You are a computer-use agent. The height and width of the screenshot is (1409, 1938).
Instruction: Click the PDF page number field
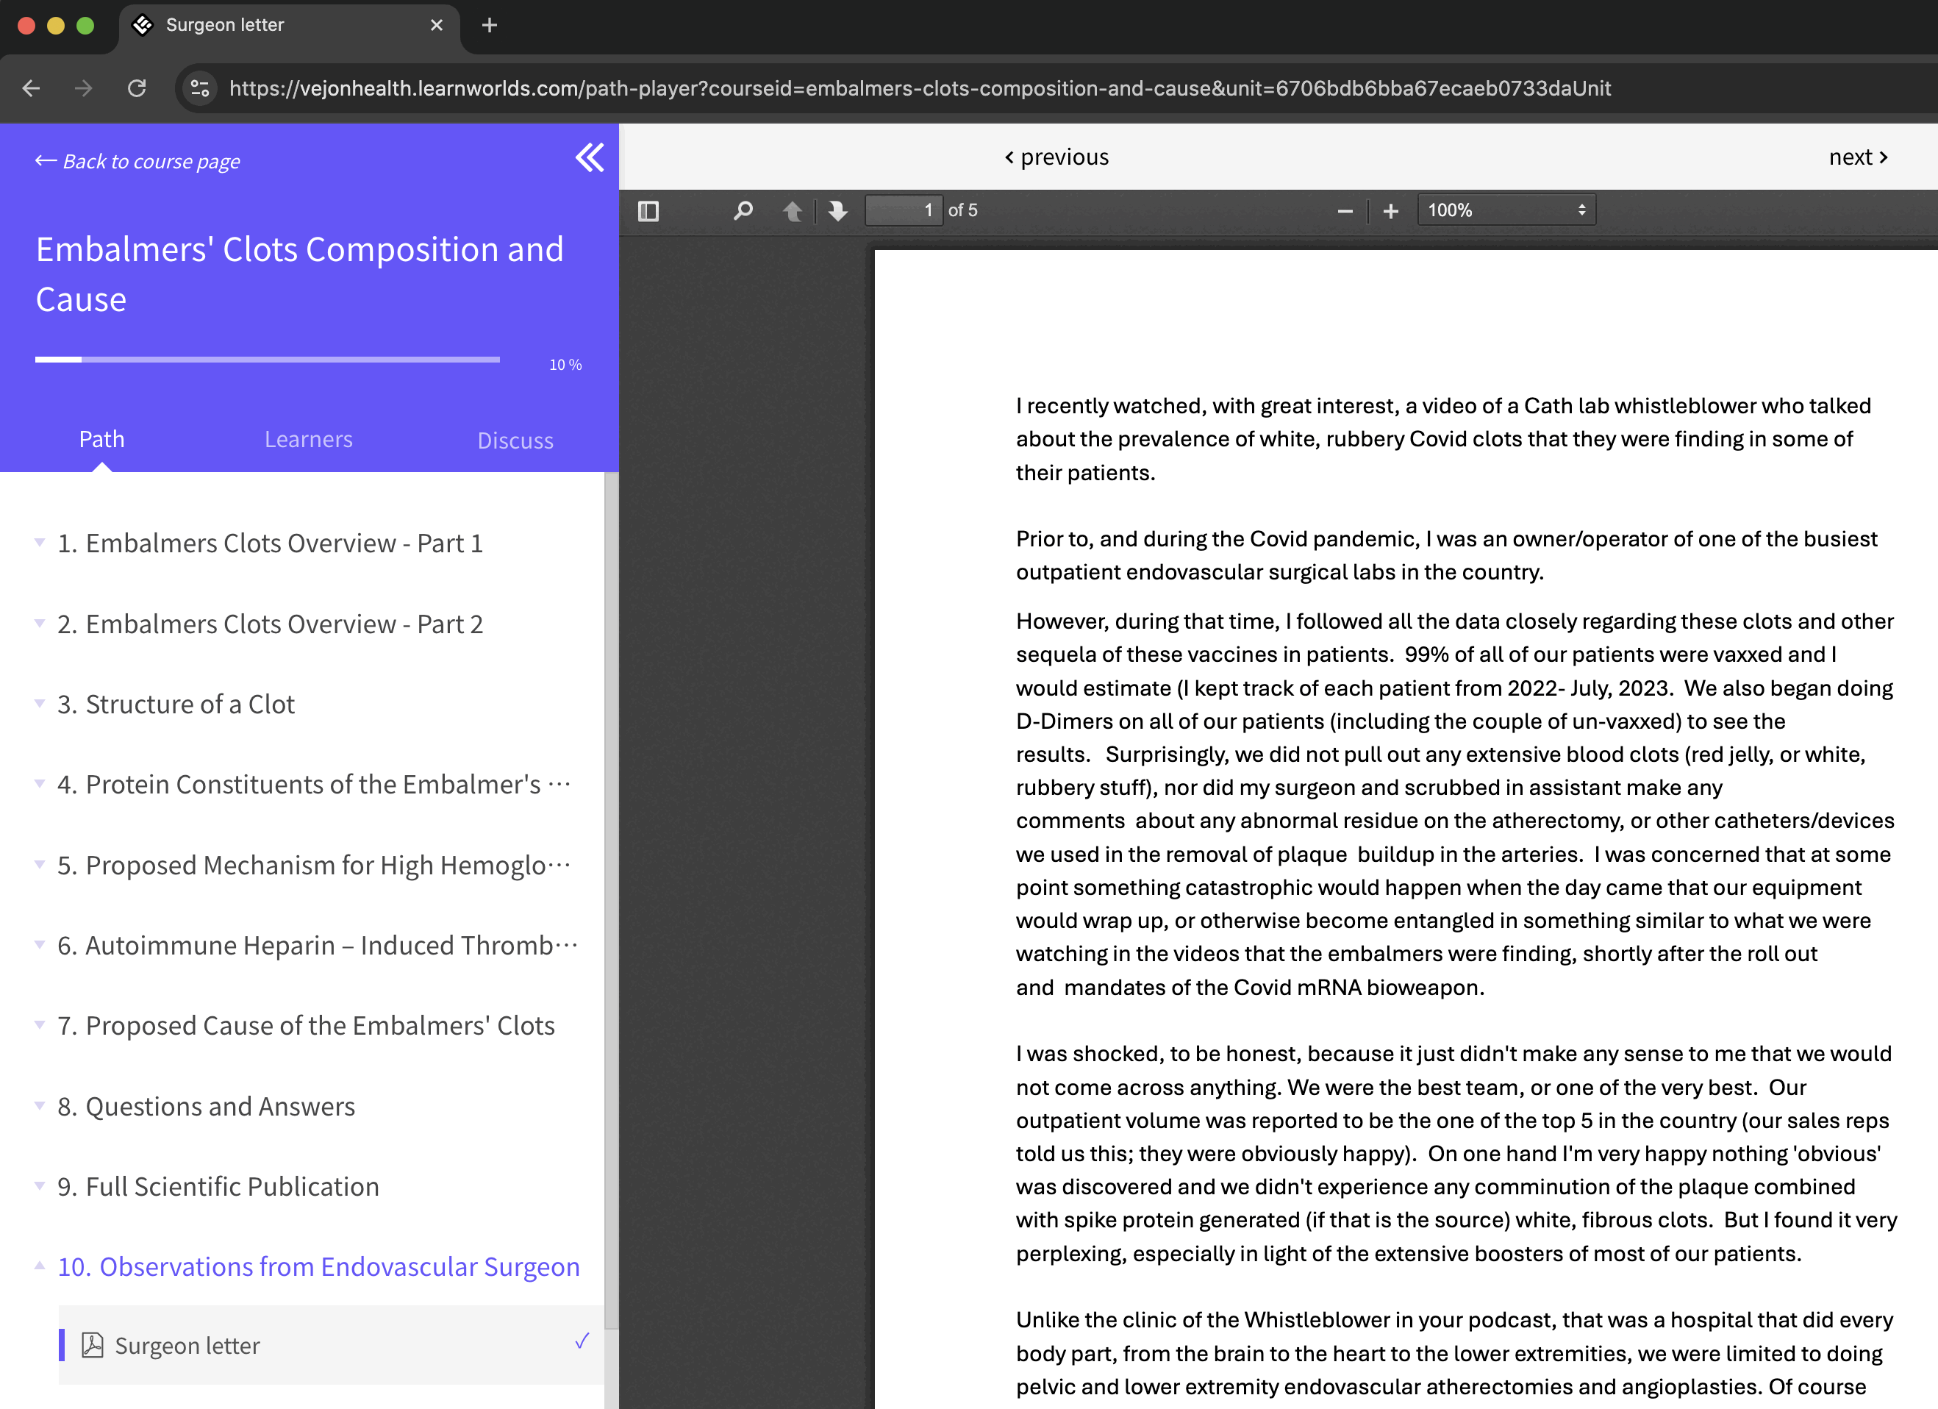(x=902, y=210)
